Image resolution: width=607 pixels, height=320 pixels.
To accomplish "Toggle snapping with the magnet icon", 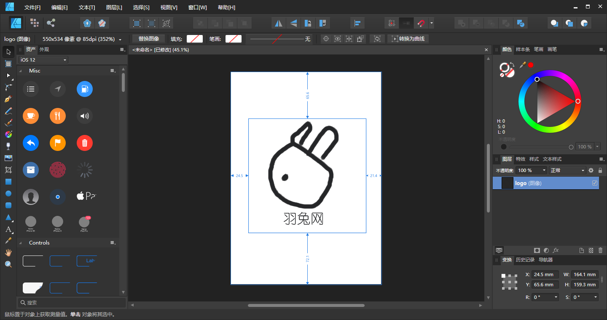I will point(421,23).
